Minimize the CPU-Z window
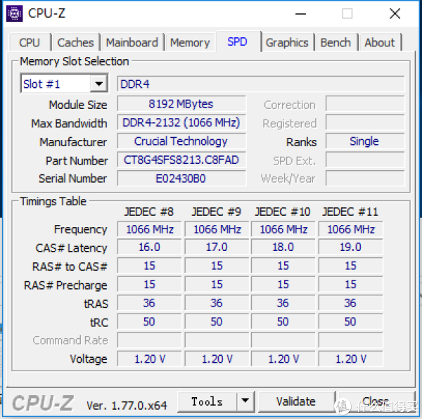Viewport: 422px width, 419px height. 300,13
